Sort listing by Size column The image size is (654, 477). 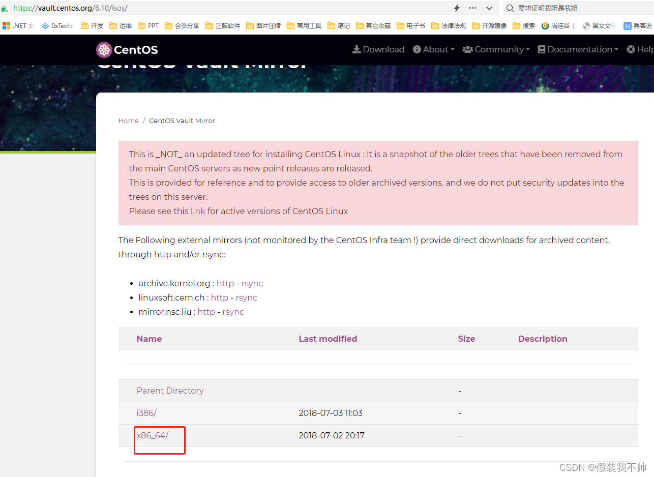(x=466, y=339)
